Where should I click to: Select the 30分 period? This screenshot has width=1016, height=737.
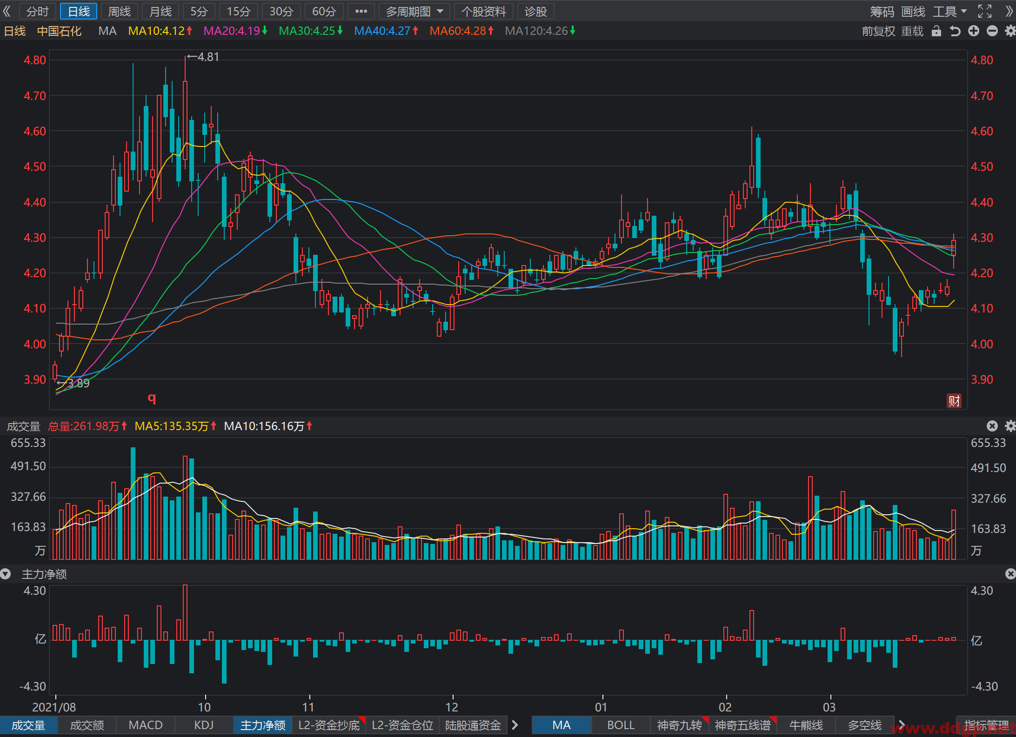point(281,11)
